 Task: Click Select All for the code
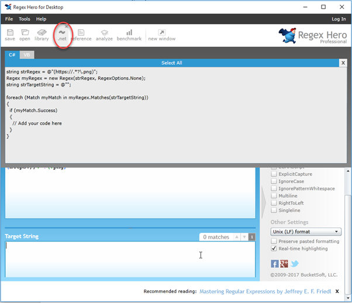pos(172,63)
